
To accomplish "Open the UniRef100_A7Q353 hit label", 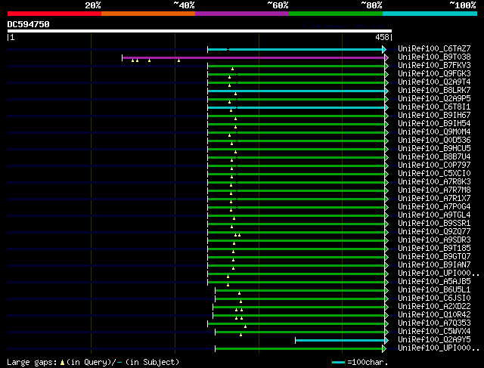I will point(434,323).
